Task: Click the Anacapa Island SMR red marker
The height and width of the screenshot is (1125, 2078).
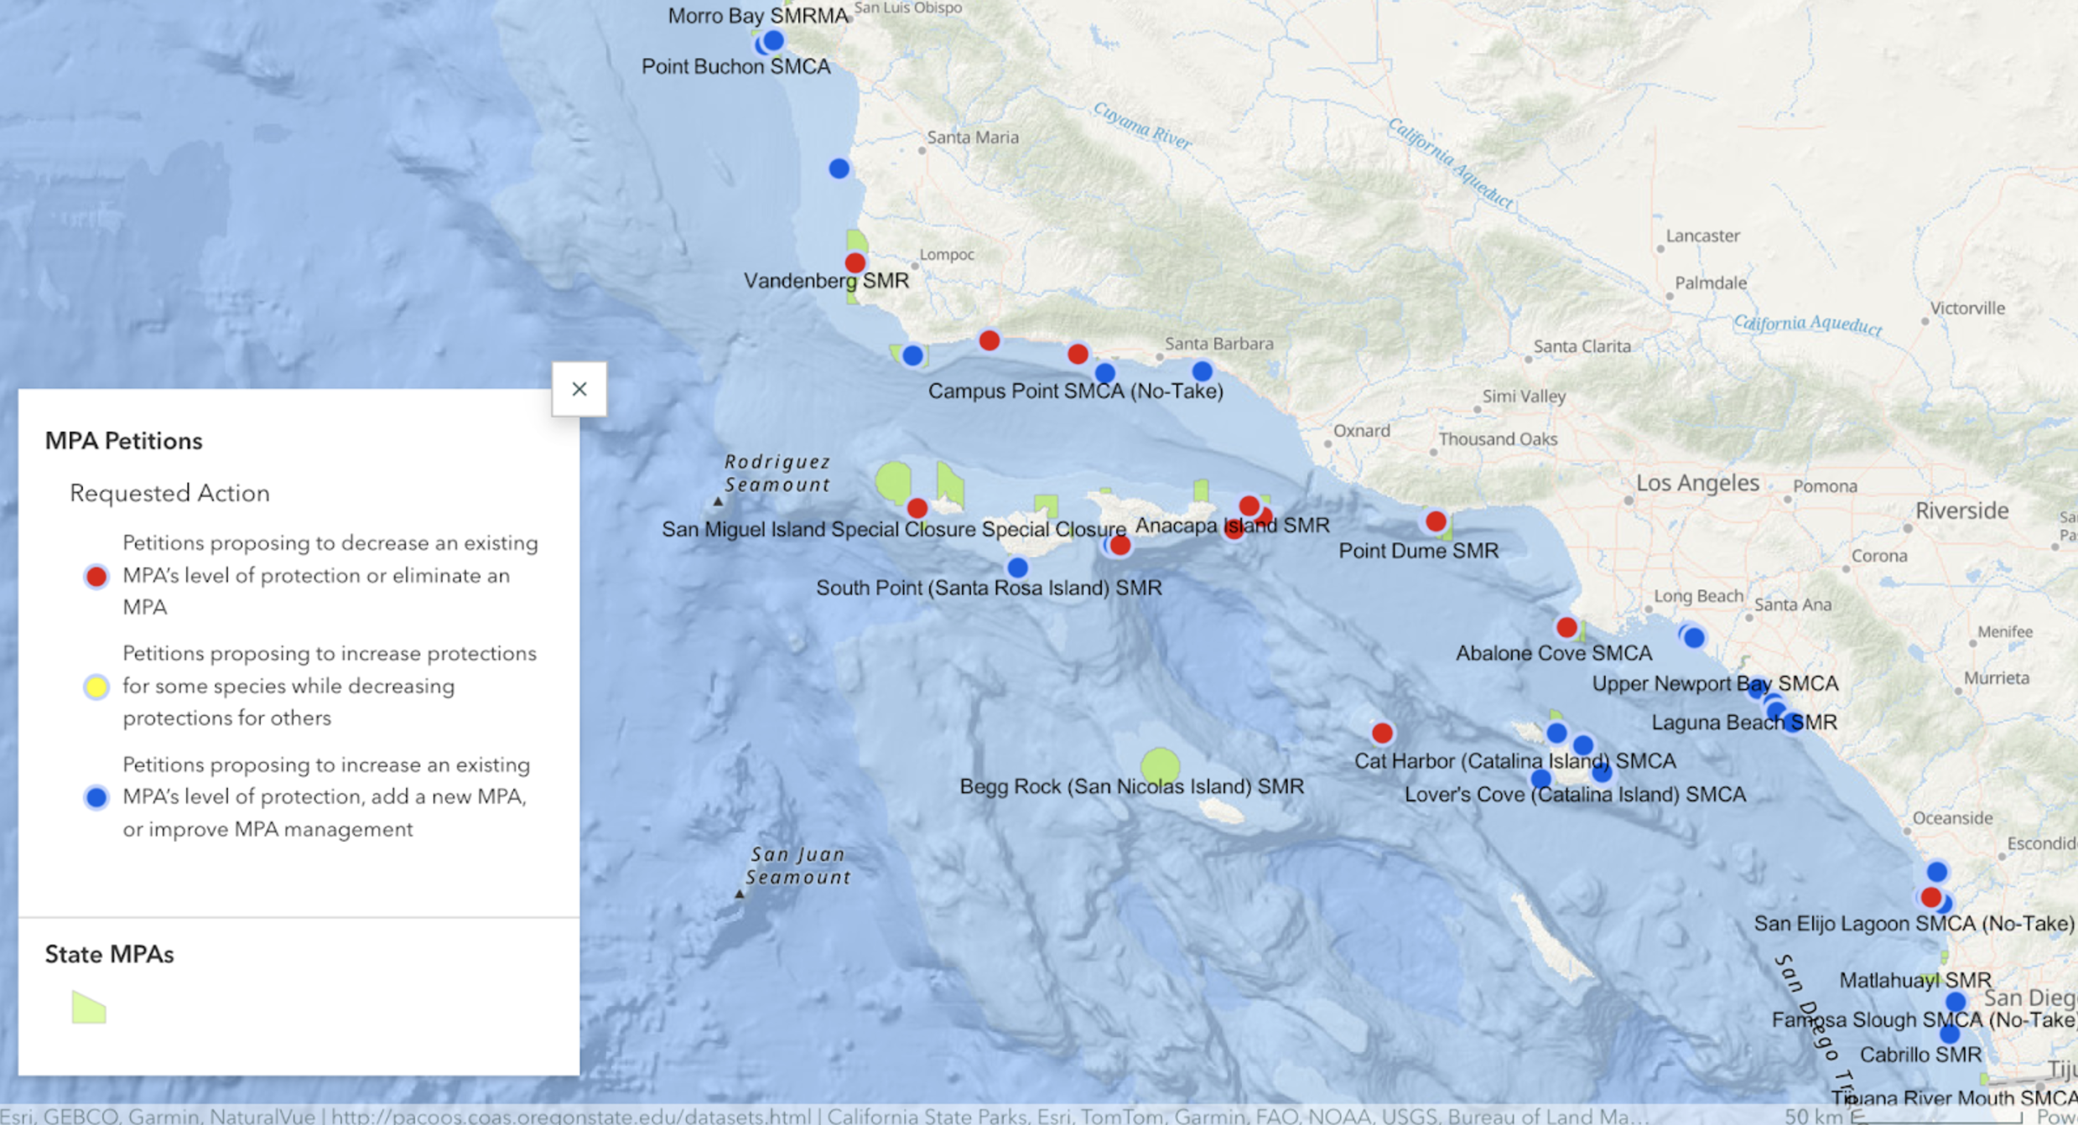Action: point(1249,505)
